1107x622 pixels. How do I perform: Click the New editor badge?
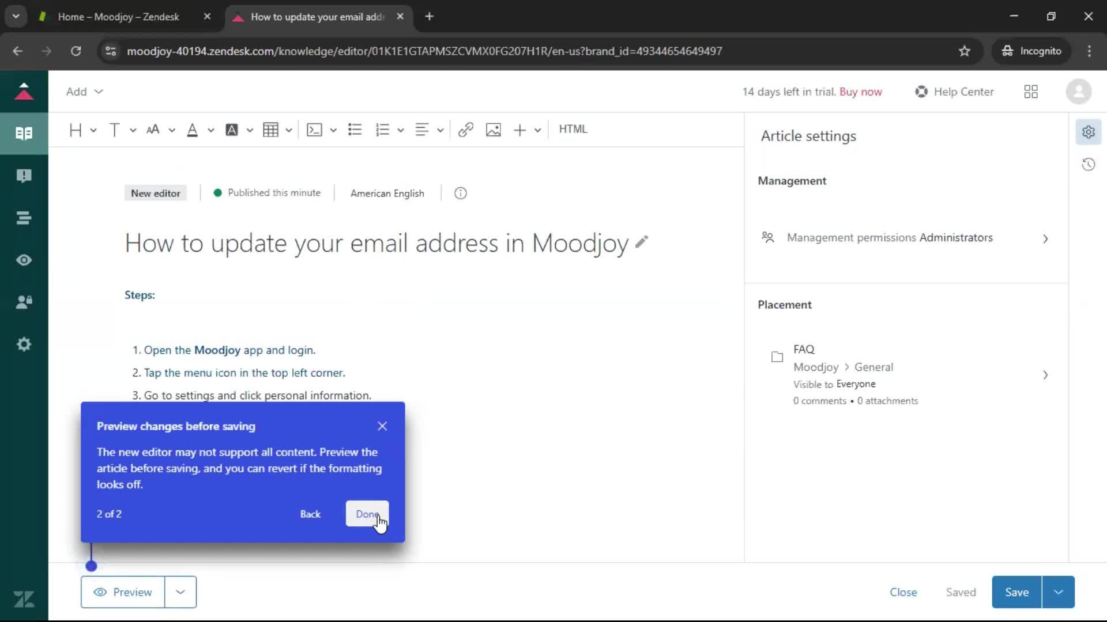point(156,194)
